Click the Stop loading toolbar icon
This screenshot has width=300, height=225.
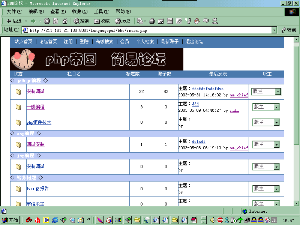coord(47,21)
